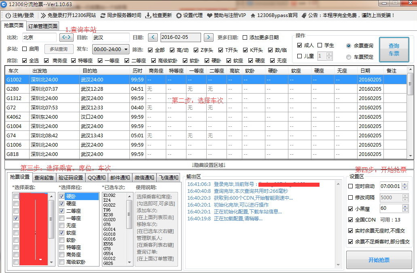Screen dimensions: 417x273
Task: Click the open 12306 website arrow icon
Action: pos(43,15)
